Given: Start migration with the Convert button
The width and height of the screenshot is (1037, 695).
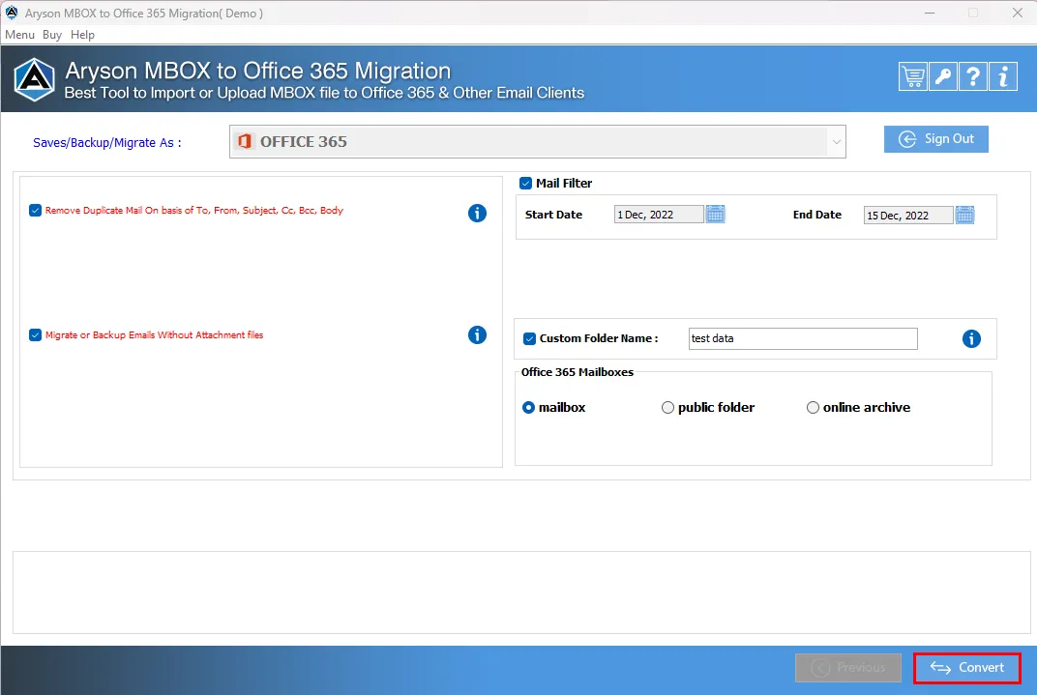Looking at the screenshot, I should [967, 668].
